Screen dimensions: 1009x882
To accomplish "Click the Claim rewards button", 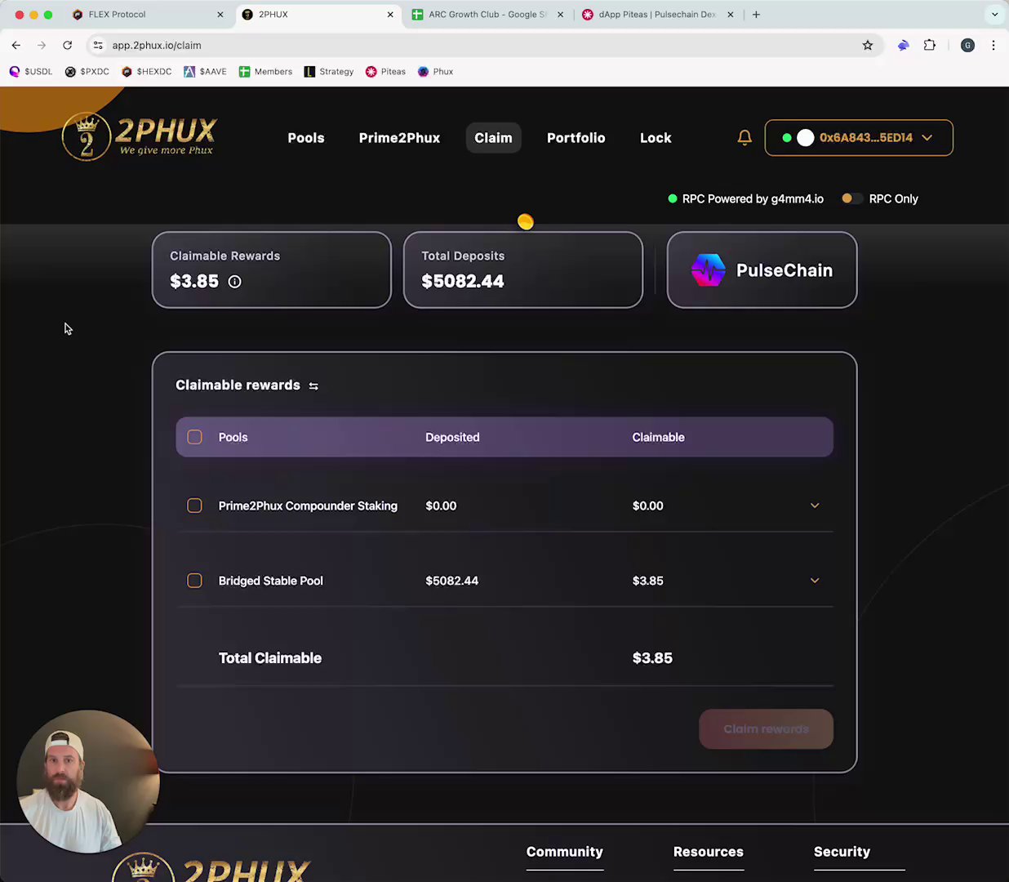I will (x=766, y=728).
